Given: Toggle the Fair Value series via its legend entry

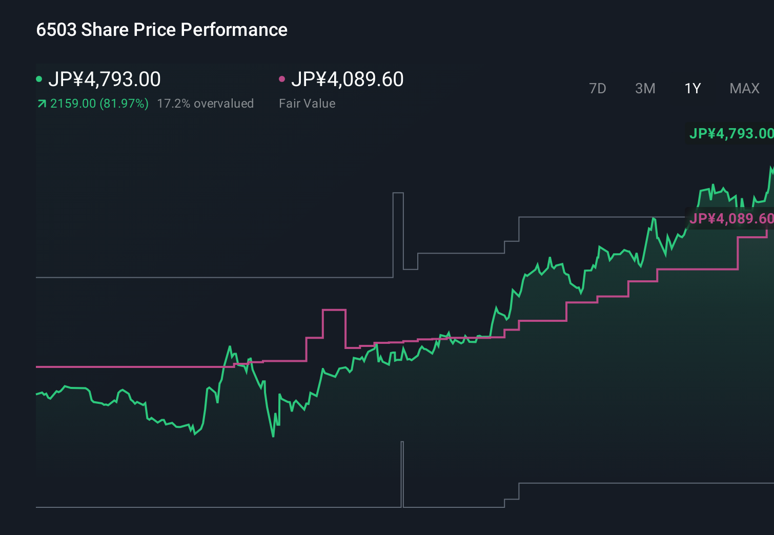Looking at the screenshot, I should (x=347, y=78).
